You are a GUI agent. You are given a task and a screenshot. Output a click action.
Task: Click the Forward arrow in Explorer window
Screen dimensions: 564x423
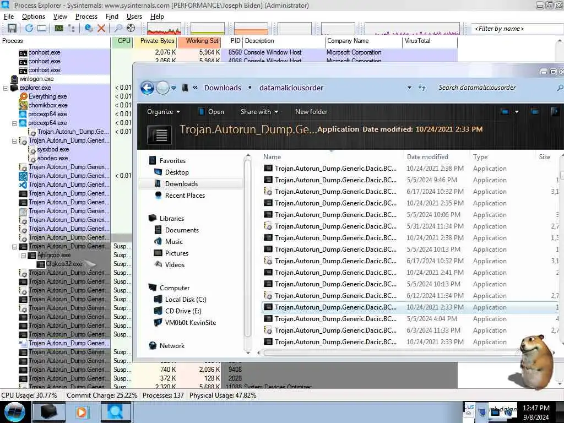point(162,88)
